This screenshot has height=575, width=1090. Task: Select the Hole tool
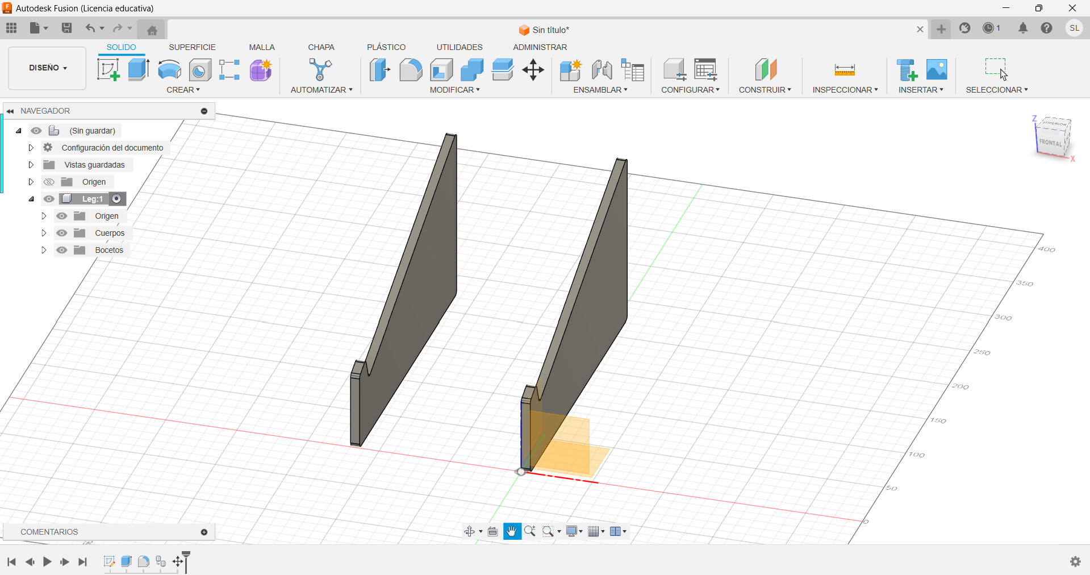click(x=200, y=70)
